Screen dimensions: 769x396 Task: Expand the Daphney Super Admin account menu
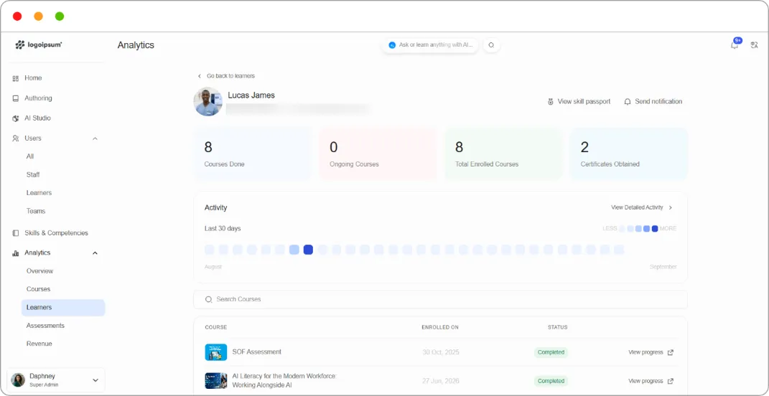point(95,380)
